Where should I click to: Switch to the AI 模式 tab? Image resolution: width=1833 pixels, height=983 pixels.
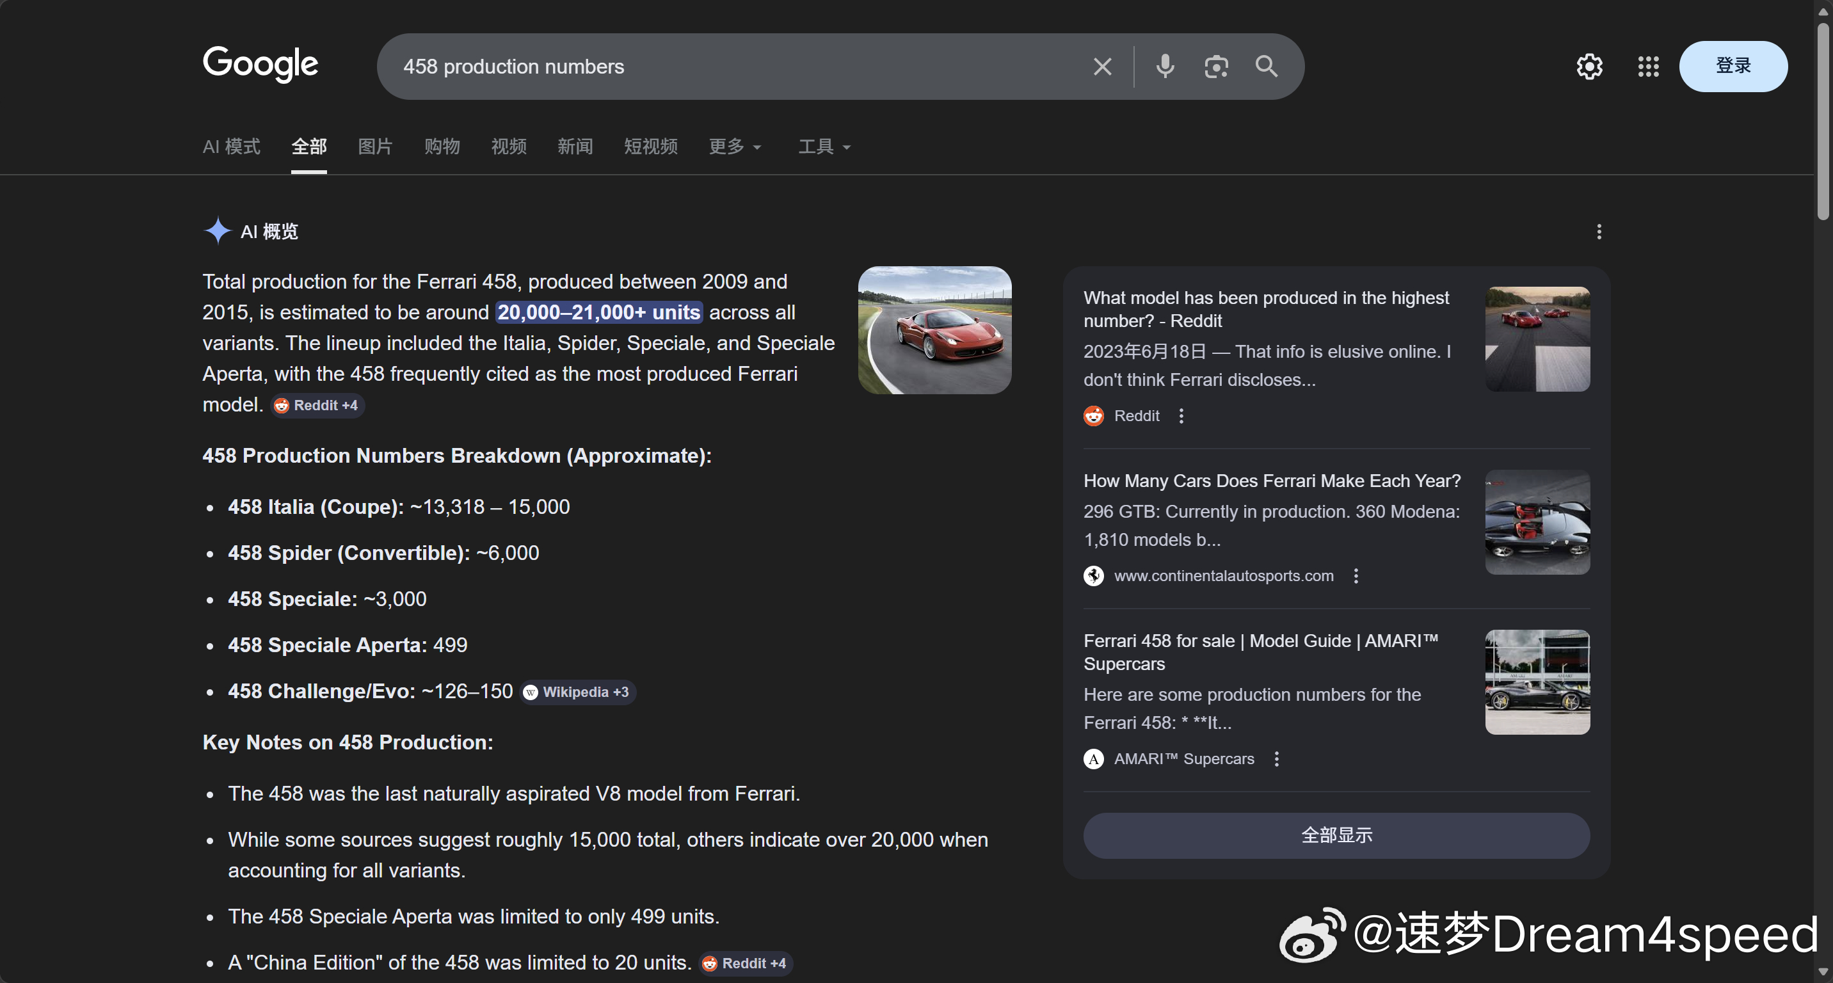(x=231, y=147)
